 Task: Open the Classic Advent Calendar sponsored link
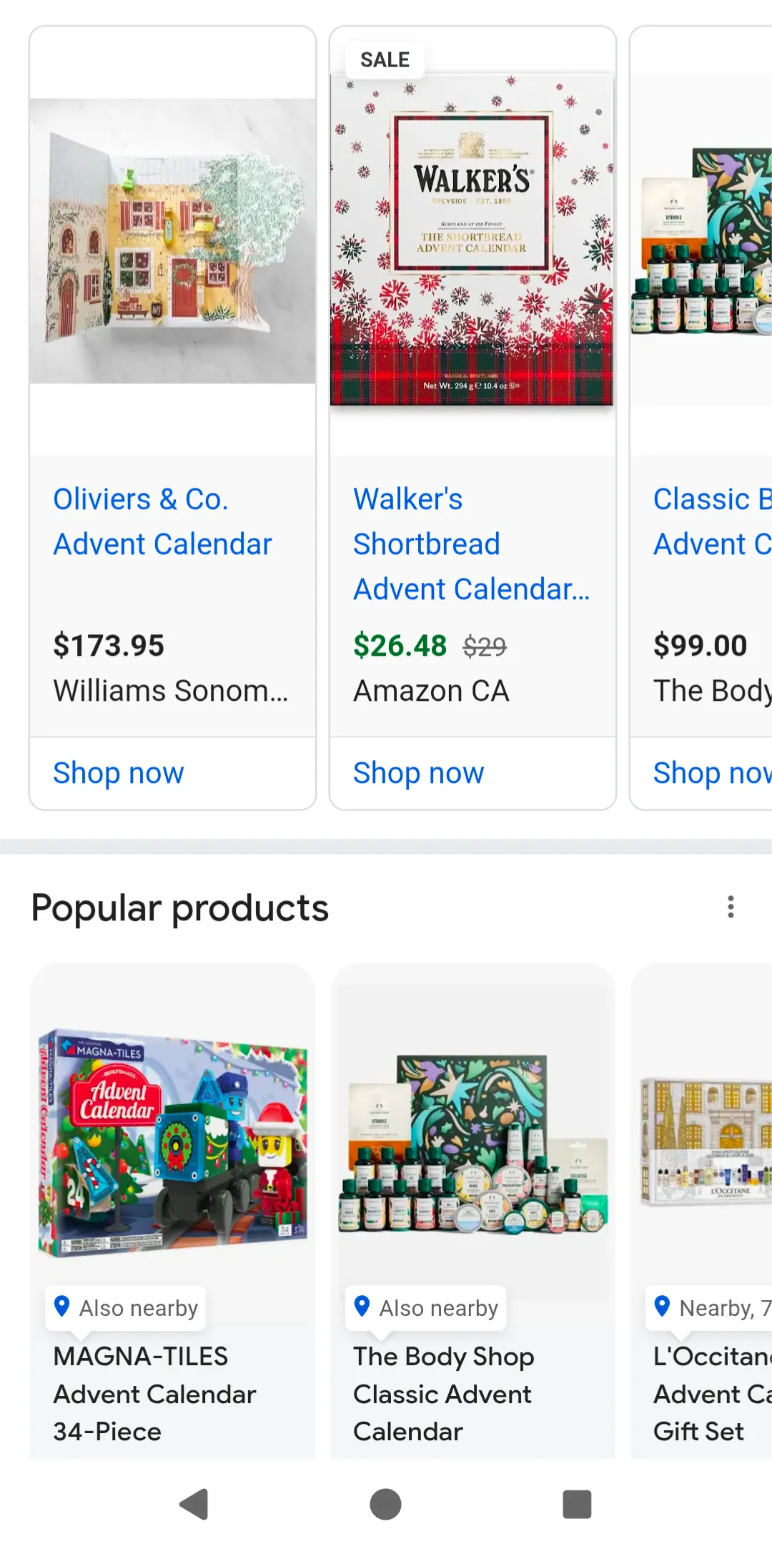pos(712,521)
